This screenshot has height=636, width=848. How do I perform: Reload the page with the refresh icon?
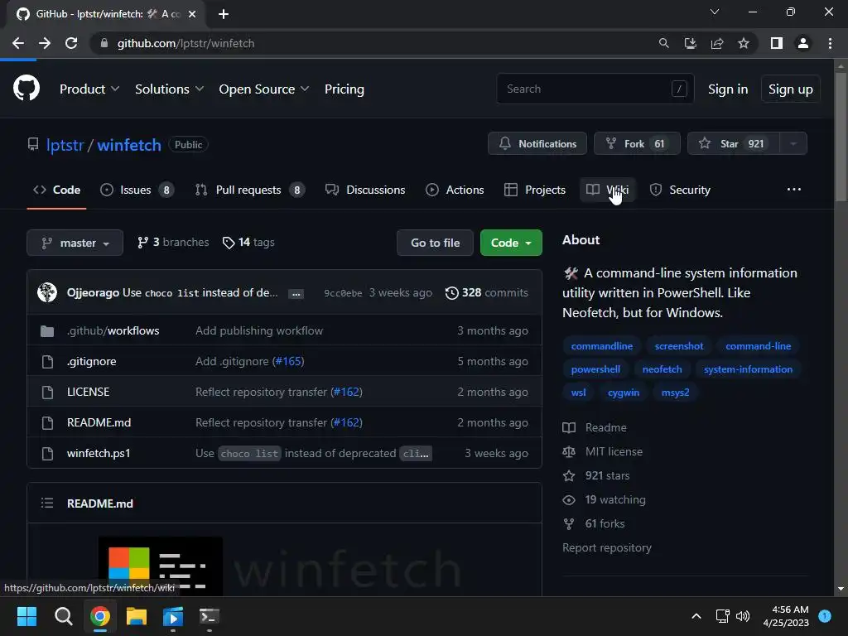71,43
